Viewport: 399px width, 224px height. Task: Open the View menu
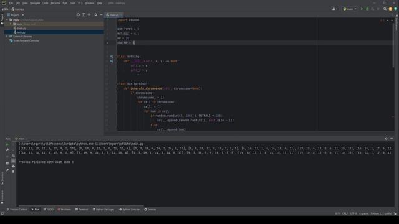(25, 3)
